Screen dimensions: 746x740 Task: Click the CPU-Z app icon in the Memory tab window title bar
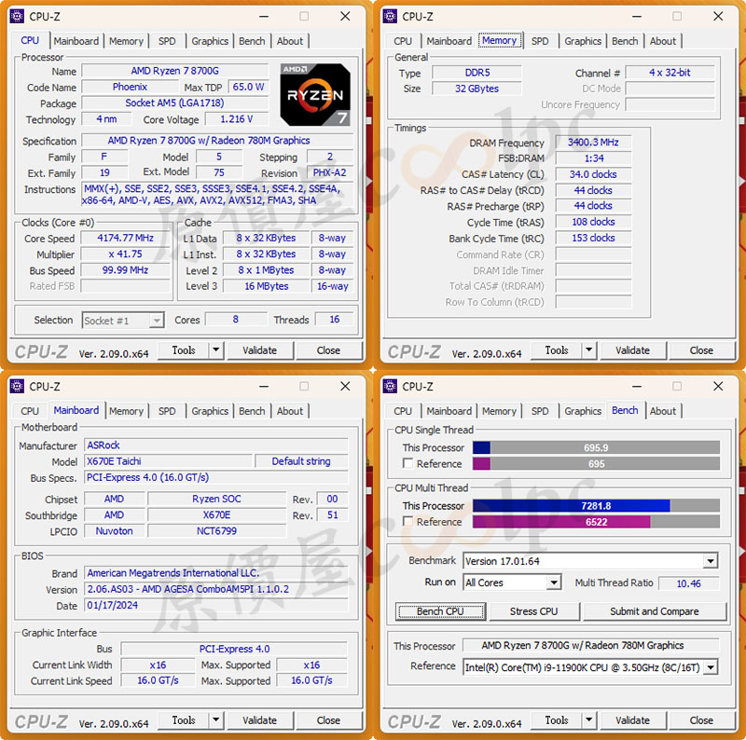[390, 16]
